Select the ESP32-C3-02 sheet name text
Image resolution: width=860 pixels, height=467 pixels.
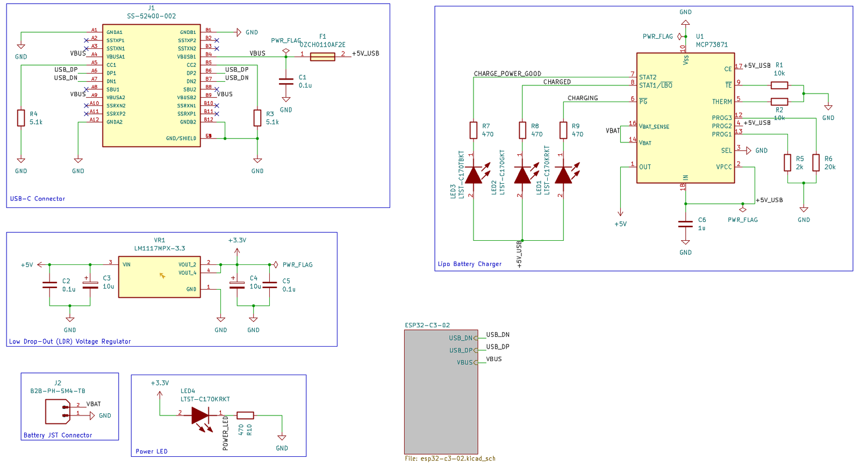tap(427, 325)
